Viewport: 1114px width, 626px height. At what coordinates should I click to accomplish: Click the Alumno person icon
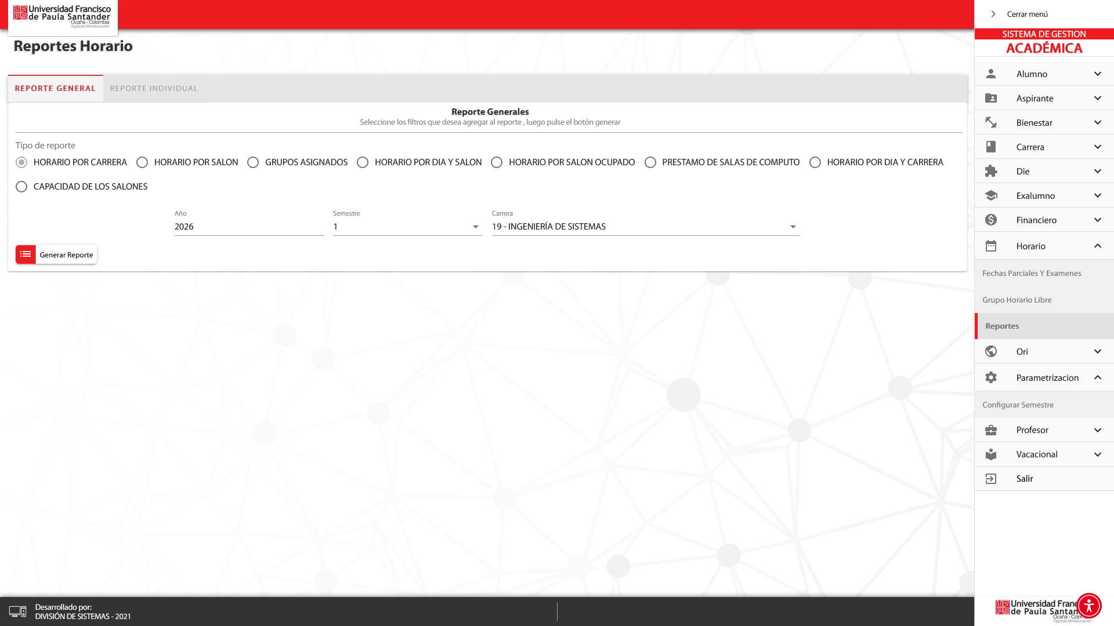[991, 74]
